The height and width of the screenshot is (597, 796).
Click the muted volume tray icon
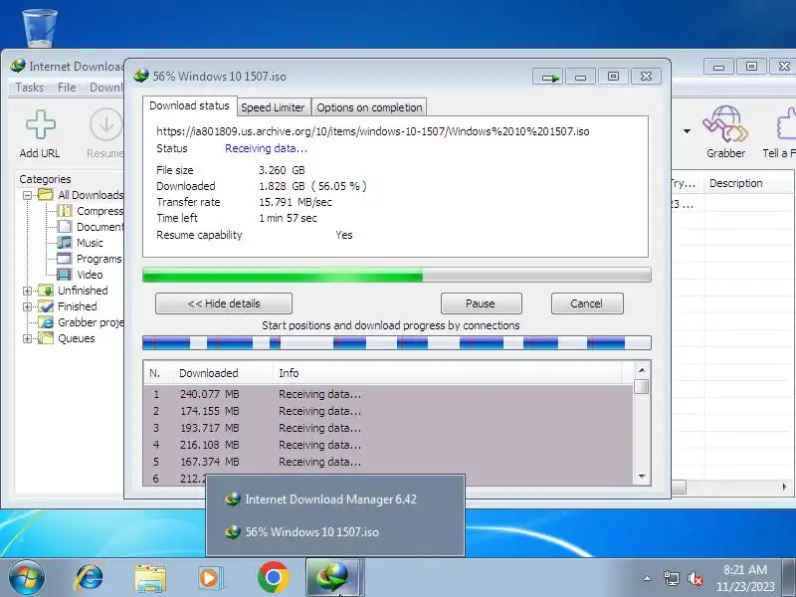point(695,578)
